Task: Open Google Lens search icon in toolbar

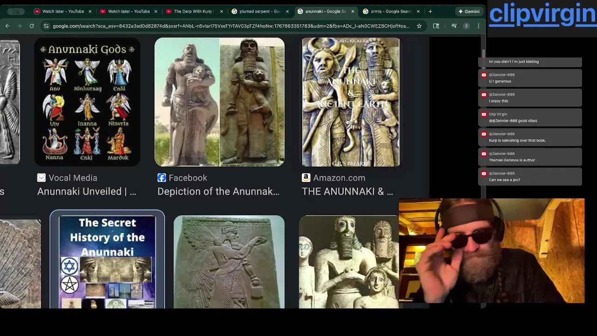Action: click(436, 26)
